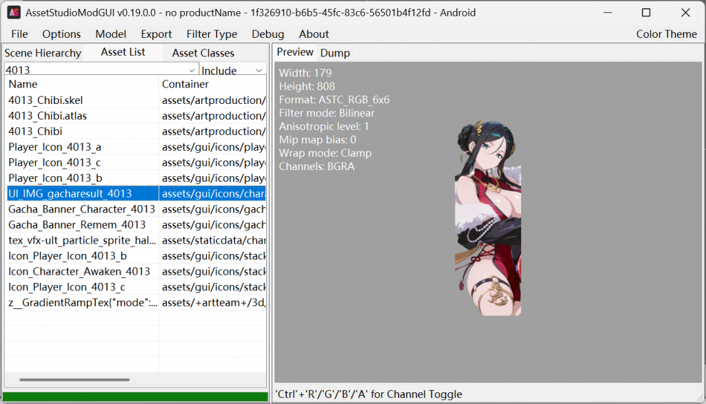Click the window resize grip corner
Viewport: 706px width, 404px height.
click(700, 398)
